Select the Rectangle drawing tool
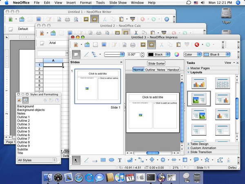245x184 pixels. [102, 160]
